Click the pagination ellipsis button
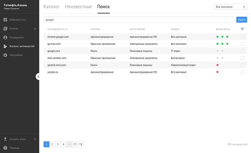This screenshot has height=153, width=251. 69,144
